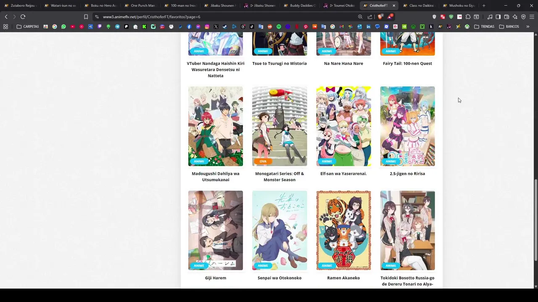Open Monogatari Series: Off & Monster Season link

pos(280,177)
